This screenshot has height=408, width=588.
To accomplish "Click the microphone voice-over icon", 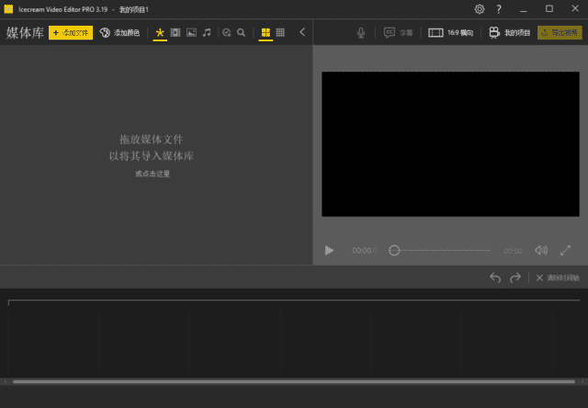I will point(361,32).
